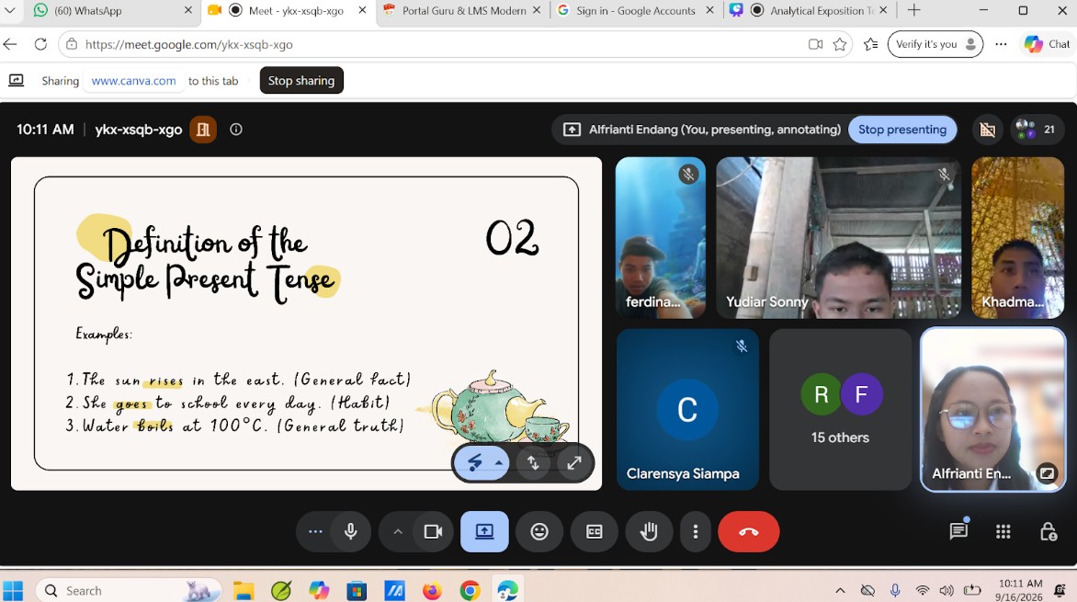Switch to Sign in - Google Accounts tab

pos(636,10)
